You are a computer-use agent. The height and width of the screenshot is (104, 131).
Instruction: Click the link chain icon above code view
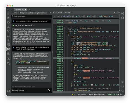tap(114, 13)
